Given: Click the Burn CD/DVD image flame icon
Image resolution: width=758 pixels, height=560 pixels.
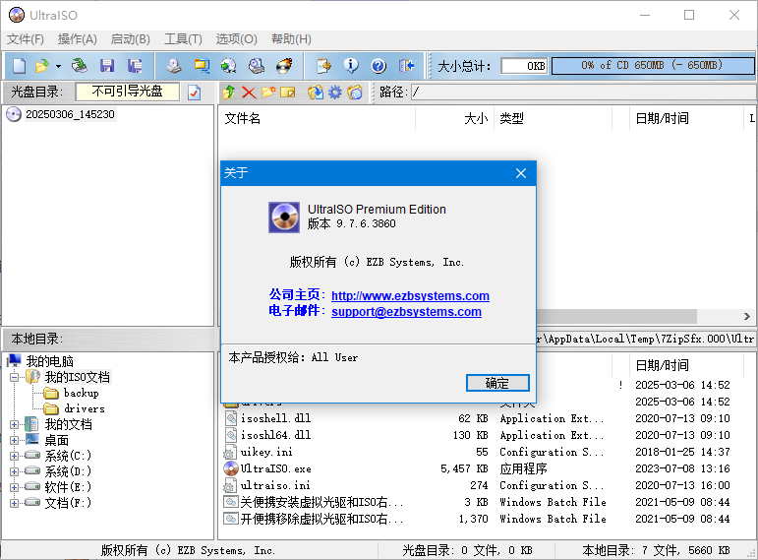Looking at the screenshot, I should (284, 65).
